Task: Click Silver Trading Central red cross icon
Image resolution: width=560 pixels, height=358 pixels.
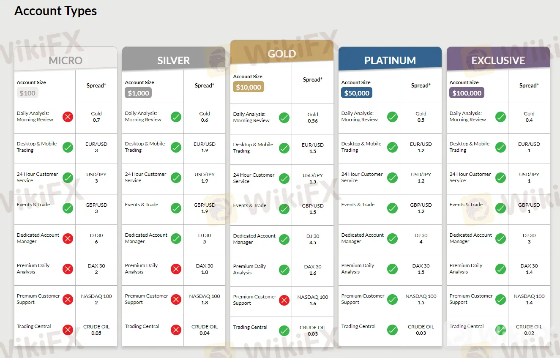Action: [176, 330]
